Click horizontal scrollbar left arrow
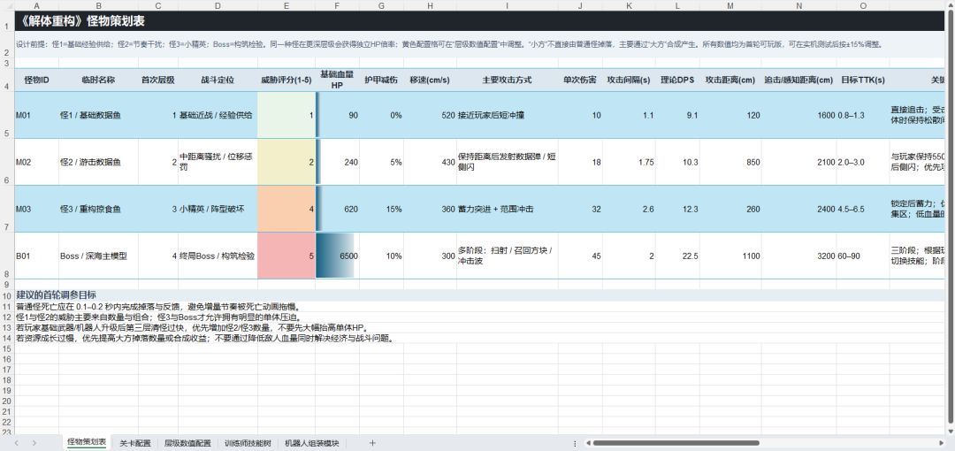The width and height of the screenshot is (955, 451). click(x=587, y=443)
